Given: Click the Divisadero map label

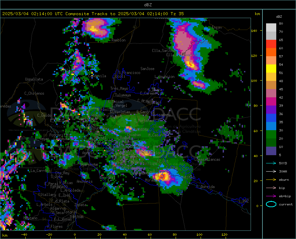Looking at the screenshot, I should coord(160,115).
